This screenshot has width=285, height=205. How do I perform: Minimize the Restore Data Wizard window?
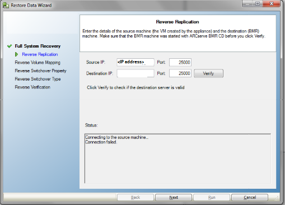point(247,4)
